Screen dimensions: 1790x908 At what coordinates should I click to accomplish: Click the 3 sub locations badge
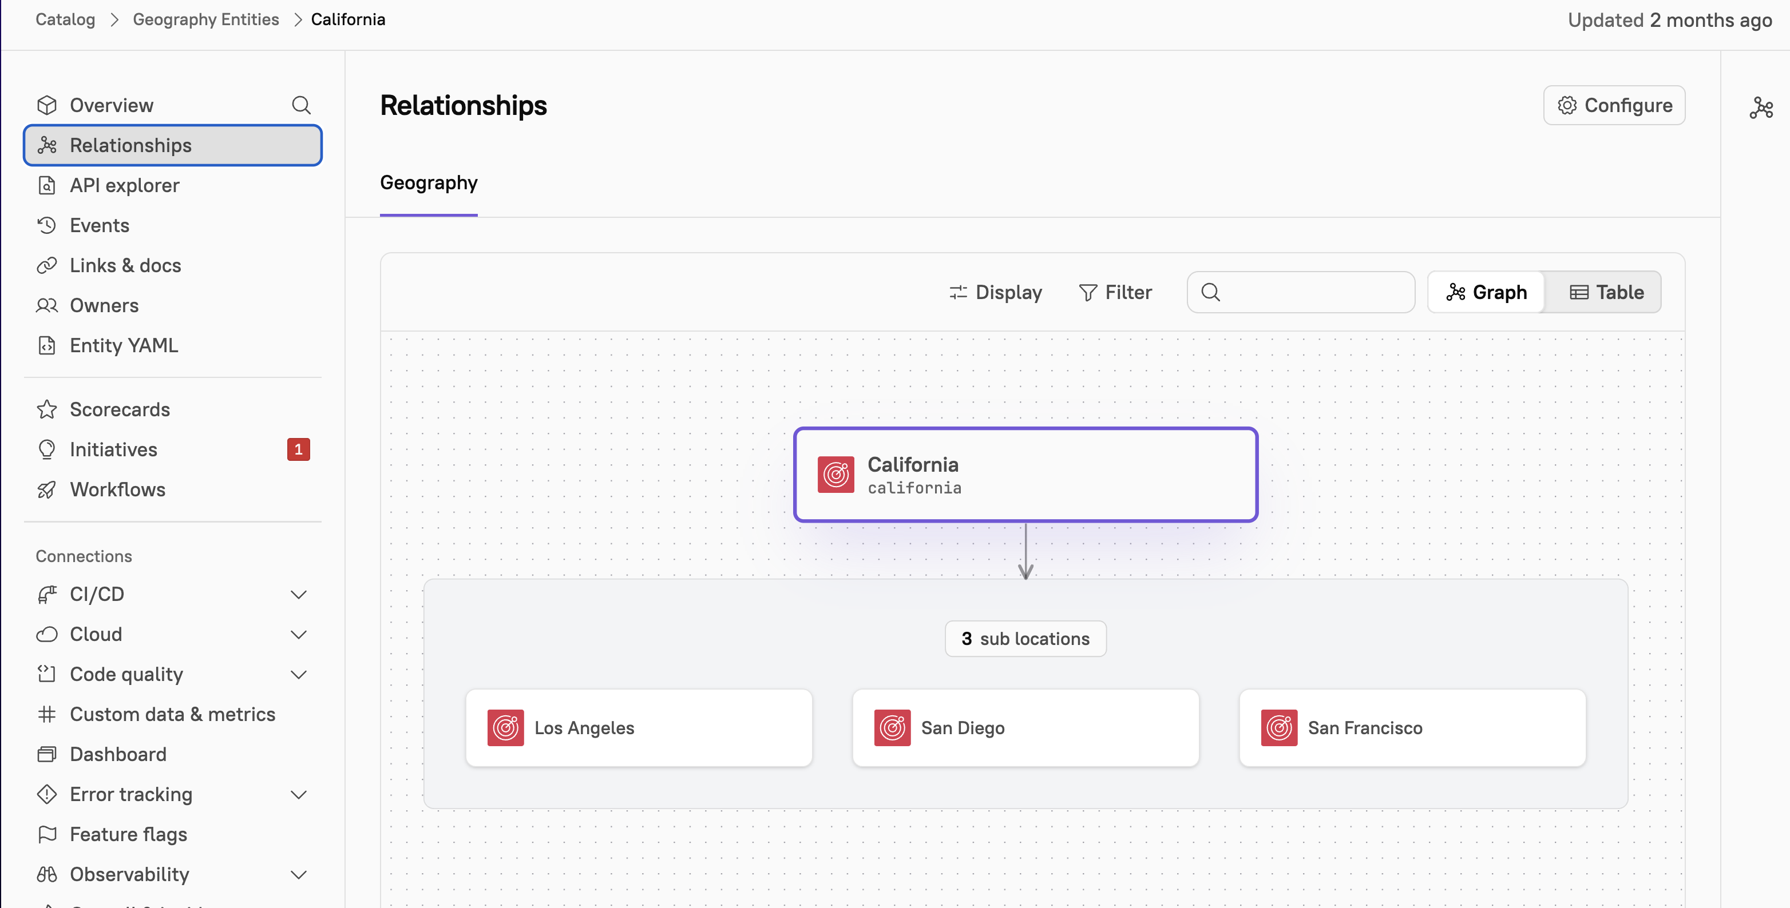tap(1025, 639)
